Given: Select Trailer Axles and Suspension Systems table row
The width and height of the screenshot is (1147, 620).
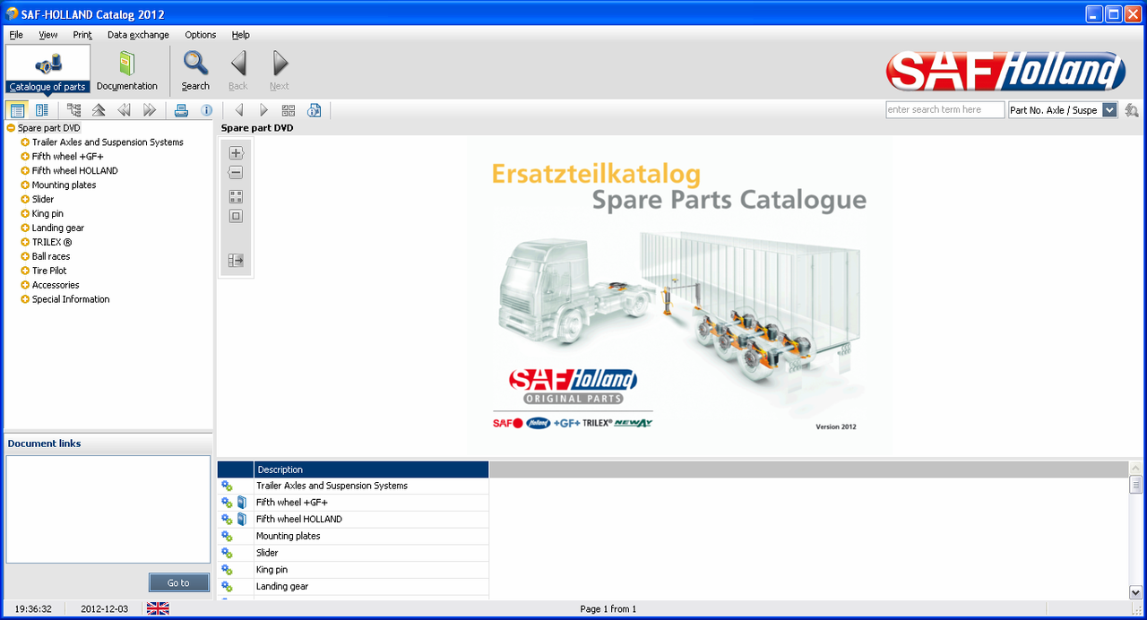Looking at the screenshot, I should pos(353,486).
